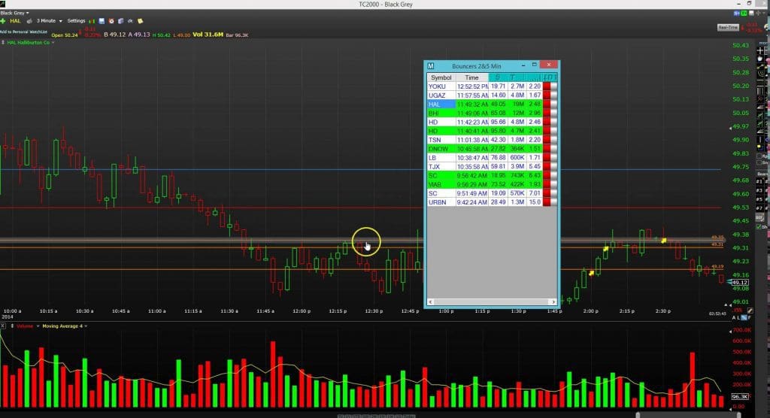Screen dimensions: 770x418
Task: Select the crosshair pointer drawing tool
Action: pyautogui.click(x=760, y=50)
